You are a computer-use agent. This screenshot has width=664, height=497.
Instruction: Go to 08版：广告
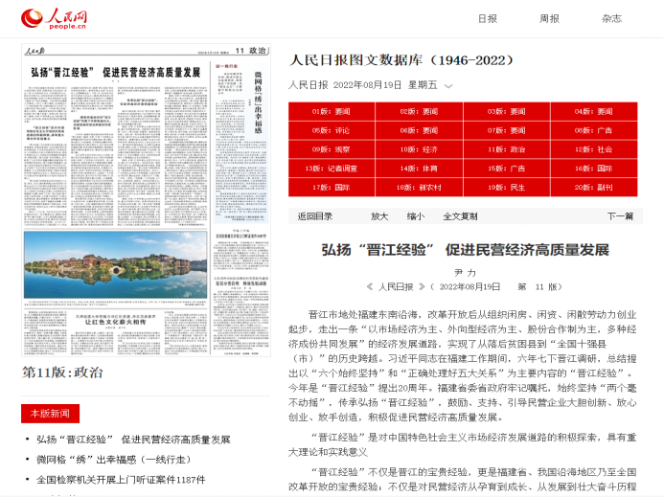coord(594,131)
